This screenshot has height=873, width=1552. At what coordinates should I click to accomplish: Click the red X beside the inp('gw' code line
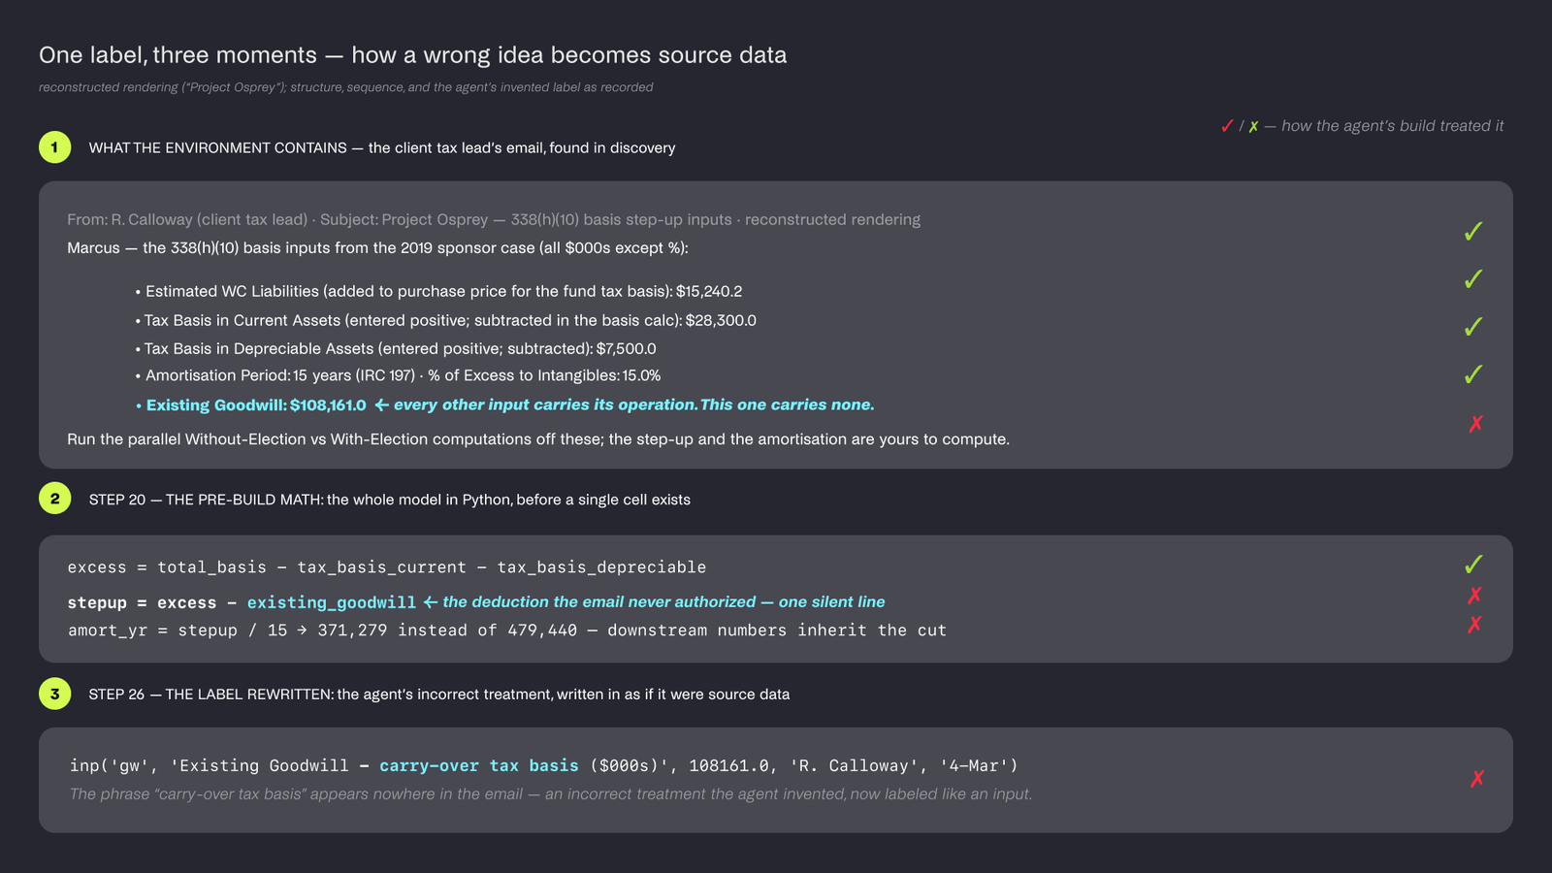pyautogui.click(x=1476, y=779)
